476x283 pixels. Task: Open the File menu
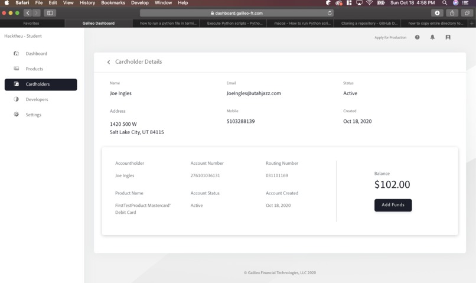pos(39,3)
